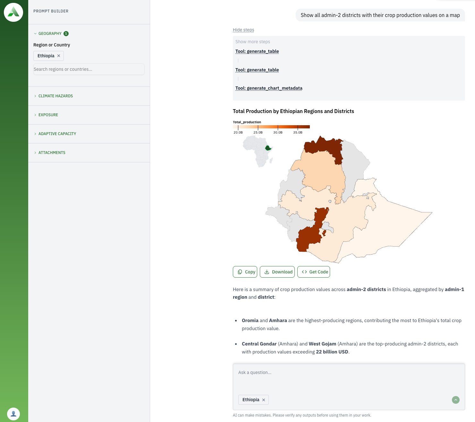Collapse the Geography section

pyautogui.click(x=50, y=34)
